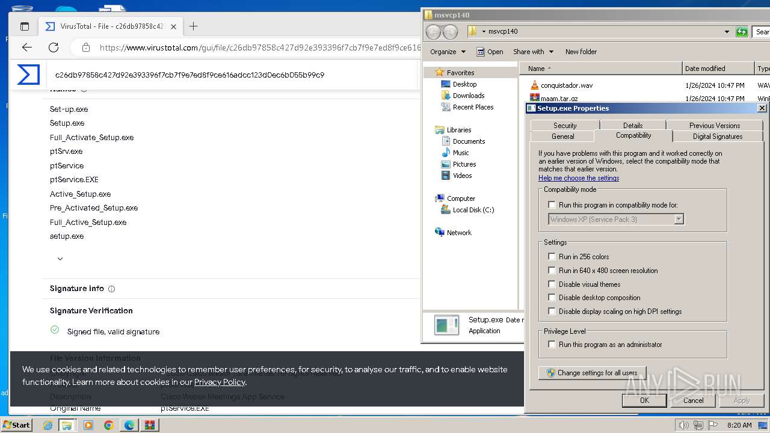Open the Organize menu in Explorer
This screenshot has width=770, height=433.
pyautogui.click(x=448, y=52)
